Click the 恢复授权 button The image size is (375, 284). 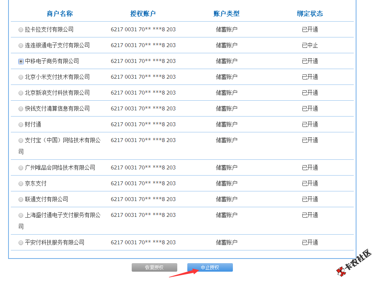coord(154,267)
